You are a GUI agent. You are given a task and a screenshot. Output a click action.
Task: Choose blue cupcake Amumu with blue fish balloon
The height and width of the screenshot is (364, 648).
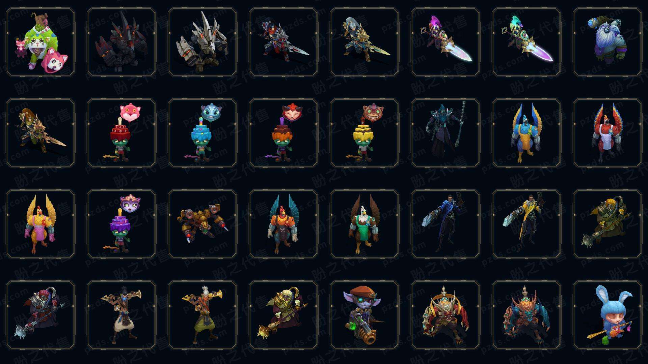pos(202,133)
